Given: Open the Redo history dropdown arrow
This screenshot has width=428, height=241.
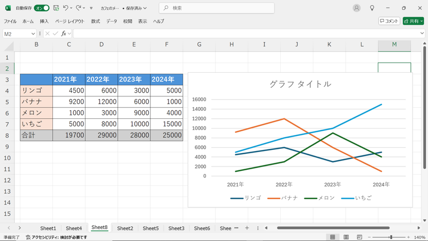Looking at the screenshot, I should coord(84,8).
